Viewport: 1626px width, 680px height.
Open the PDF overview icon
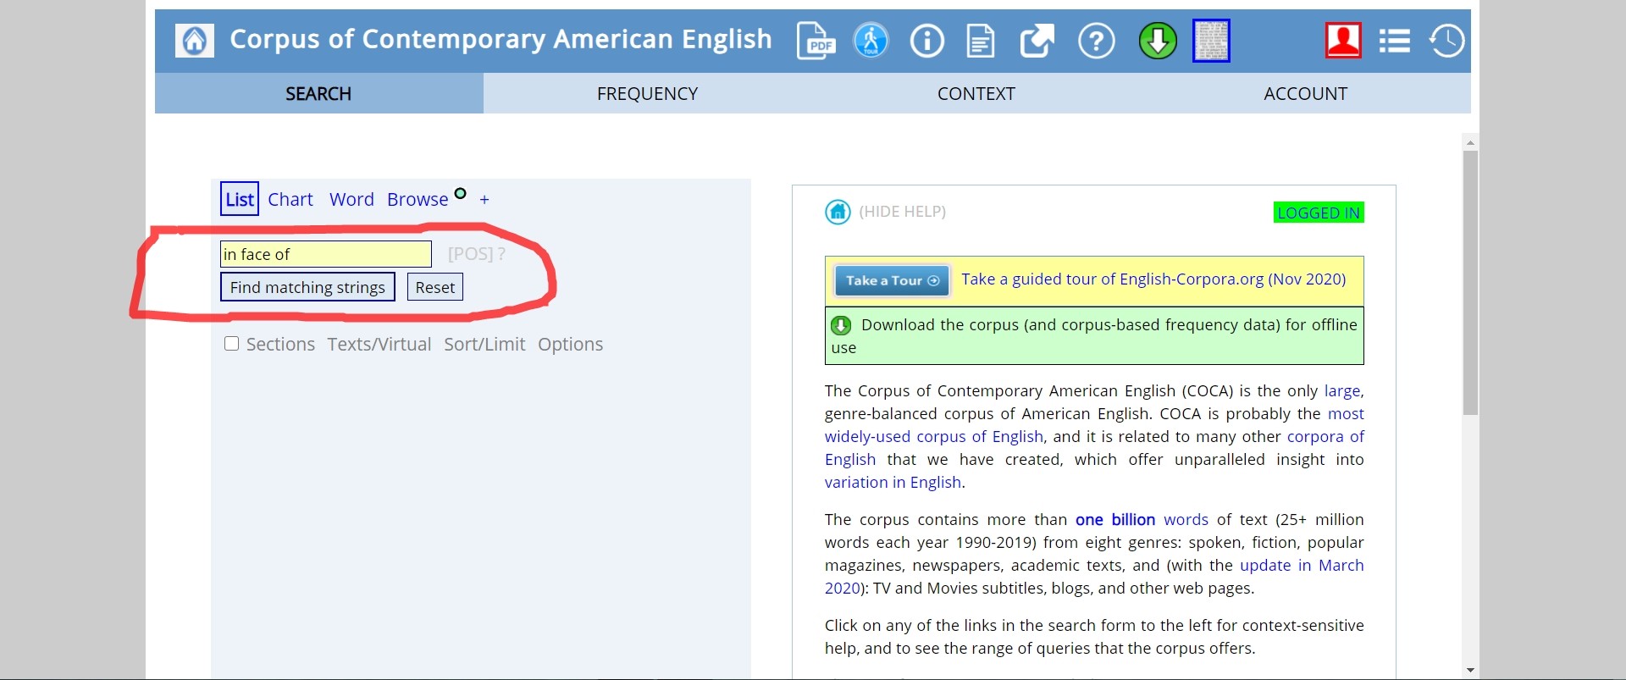point(816,41)
